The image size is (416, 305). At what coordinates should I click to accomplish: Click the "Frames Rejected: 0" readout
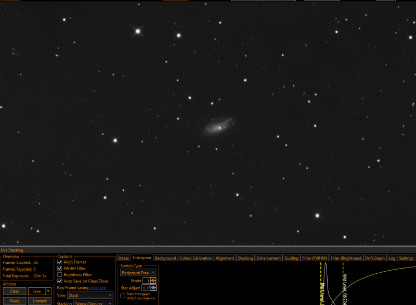coord(19,269)
